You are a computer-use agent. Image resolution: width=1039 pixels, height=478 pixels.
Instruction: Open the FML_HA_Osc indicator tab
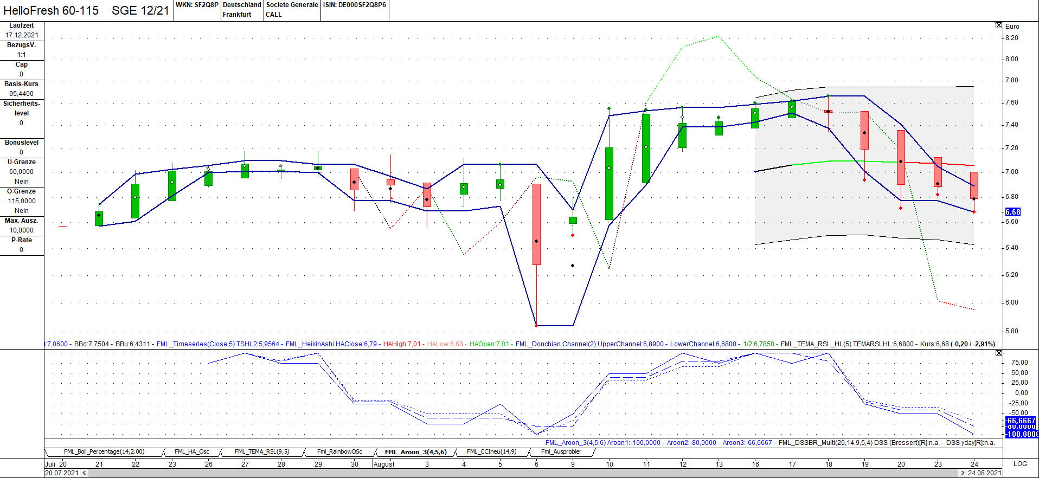tap(191, 451)
